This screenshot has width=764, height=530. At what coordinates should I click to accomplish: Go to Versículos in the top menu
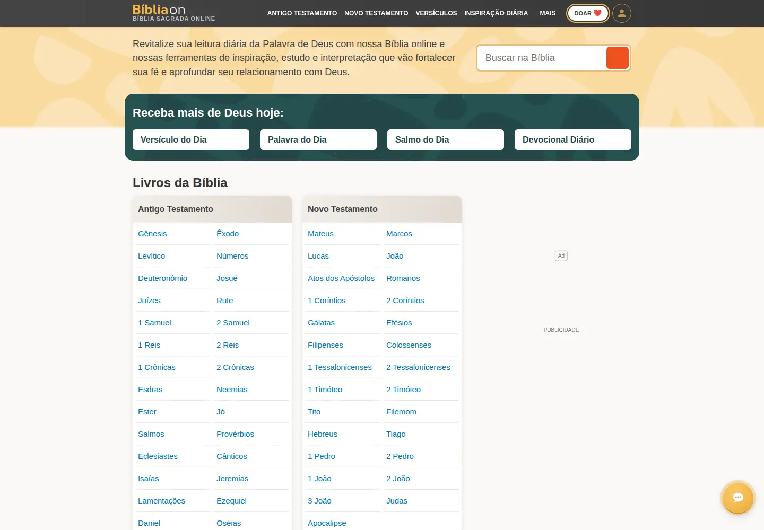(x=436, y=13)
